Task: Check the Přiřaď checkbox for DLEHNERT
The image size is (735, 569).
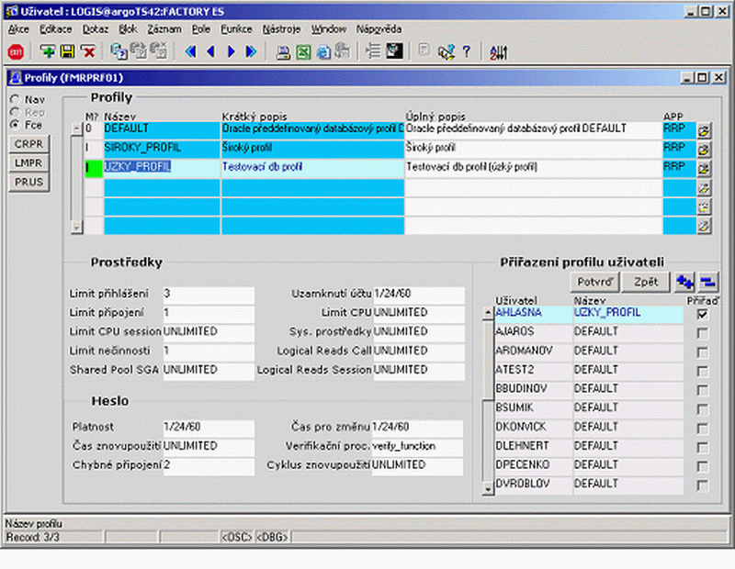Action: pos(702,447)
